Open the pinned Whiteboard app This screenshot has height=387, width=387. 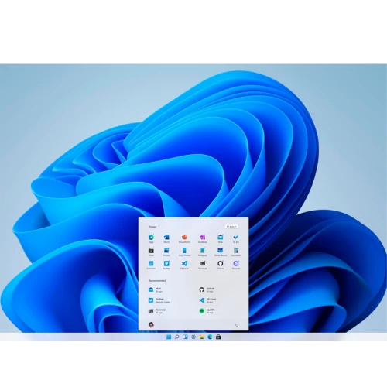pyautogui.click(x=221, y=252)
